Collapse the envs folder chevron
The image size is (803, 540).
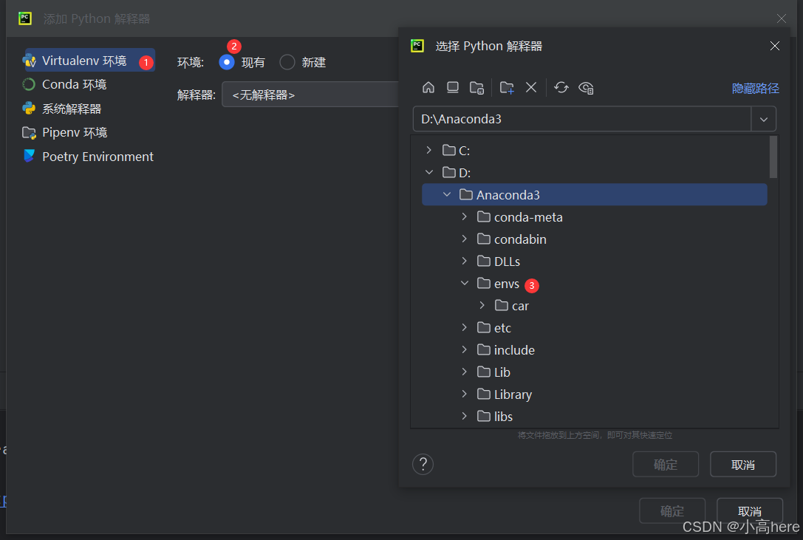pyautogui.click(x=465, y=283)
